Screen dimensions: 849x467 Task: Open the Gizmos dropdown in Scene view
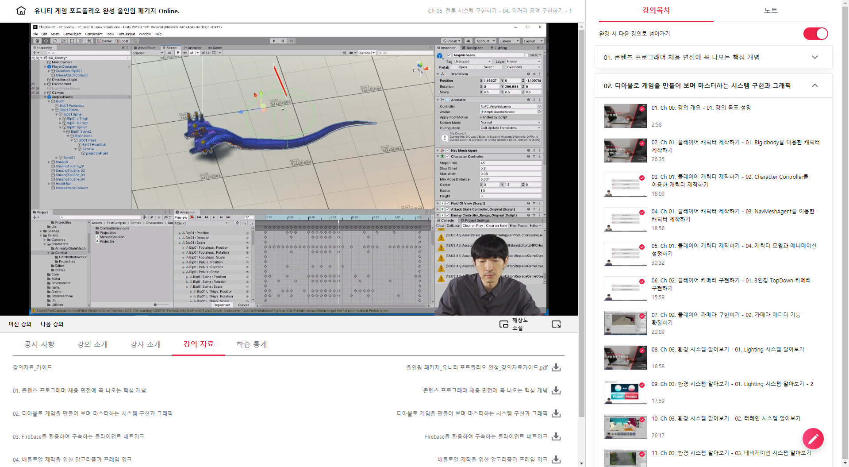tap(367, 53)
